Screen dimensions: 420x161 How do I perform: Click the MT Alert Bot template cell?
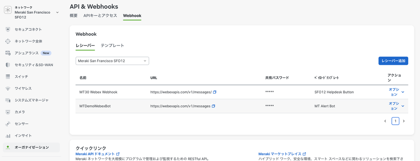[324, 106]
